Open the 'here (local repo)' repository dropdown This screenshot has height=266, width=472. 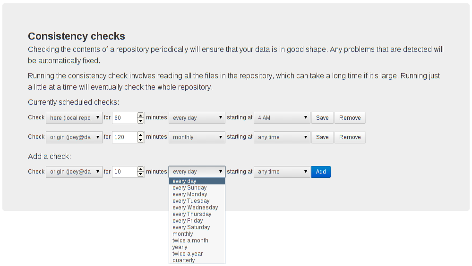74,118
